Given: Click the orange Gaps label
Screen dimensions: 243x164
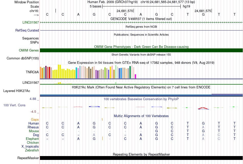Looking at the screenshot, I should 35,119.
